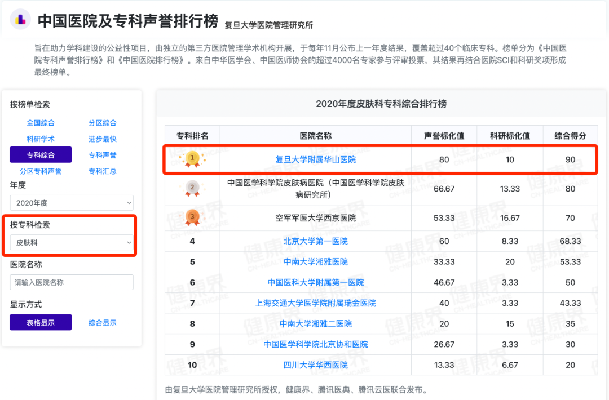The image size is (609, 400).
Task: Click total score 90 in 华山医院 row
Action: (570, 159)
